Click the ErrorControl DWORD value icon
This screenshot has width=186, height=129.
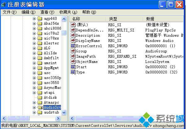(x=73, y=46)
